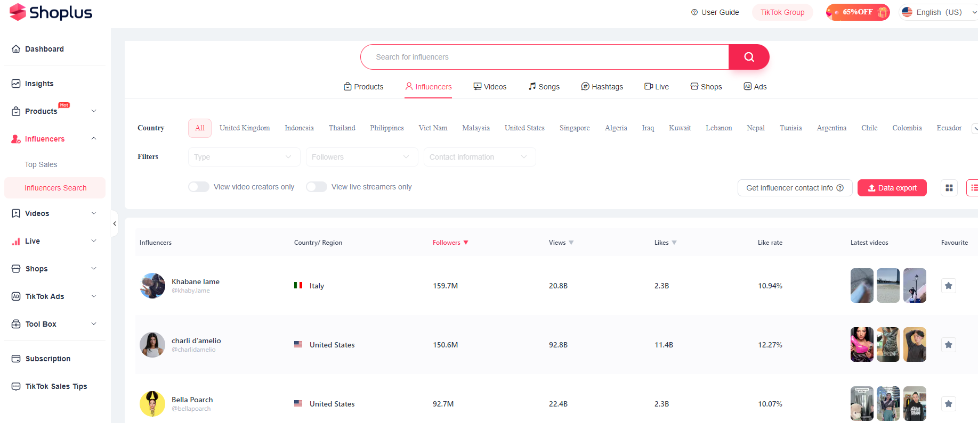978x423 pixels.
Task: Expand Live sidebar menu
Action: [x=94, y=240]
